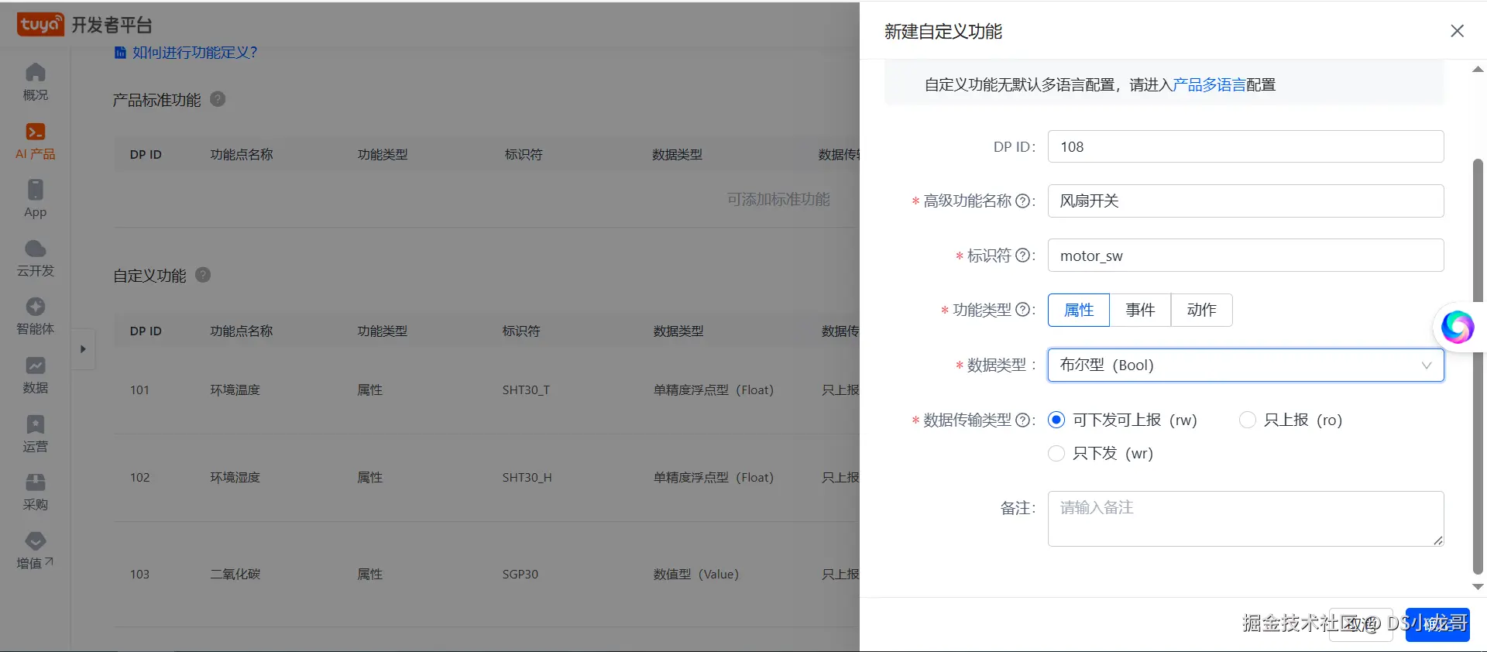The width and height of the screenshot is (1487, 652).
Task: Click help icon beside 数据传输类型 label
Action: (1022, 420)
